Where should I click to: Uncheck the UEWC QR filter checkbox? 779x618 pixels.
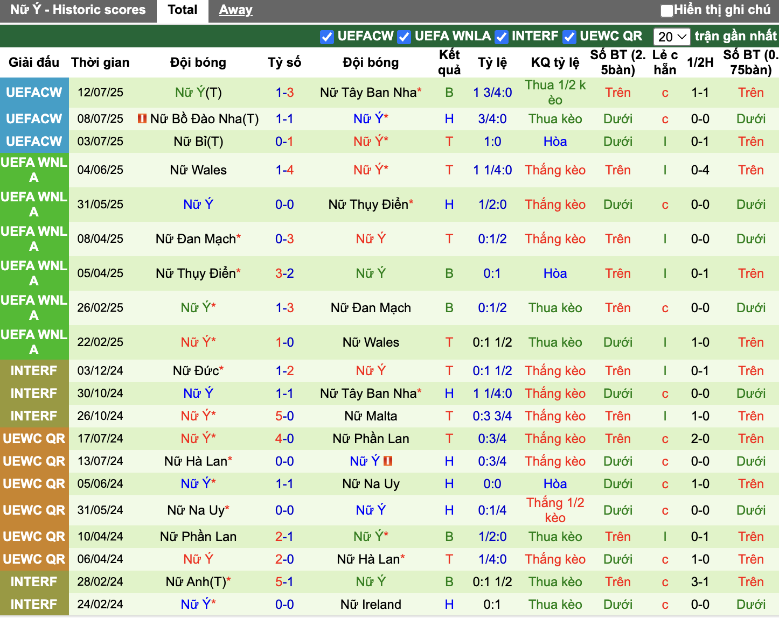(569, 37)
